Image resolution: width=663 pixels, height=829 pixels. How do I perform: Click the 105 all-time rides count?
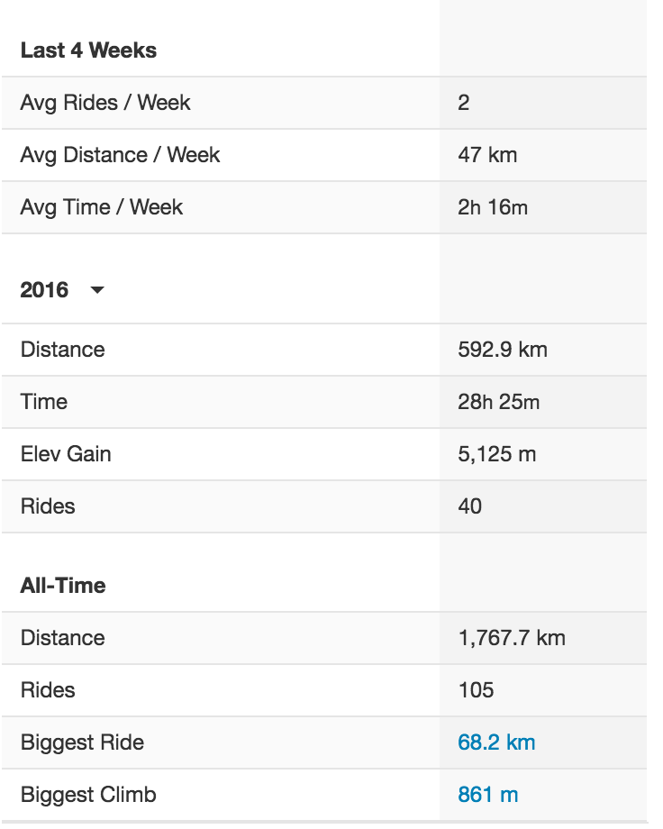(476, 690)
